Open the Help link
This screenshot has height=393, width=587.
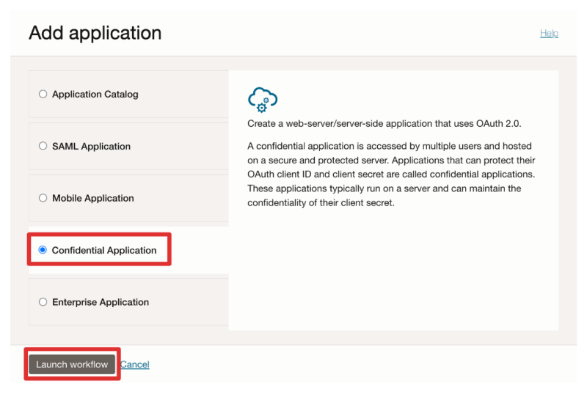549,33
